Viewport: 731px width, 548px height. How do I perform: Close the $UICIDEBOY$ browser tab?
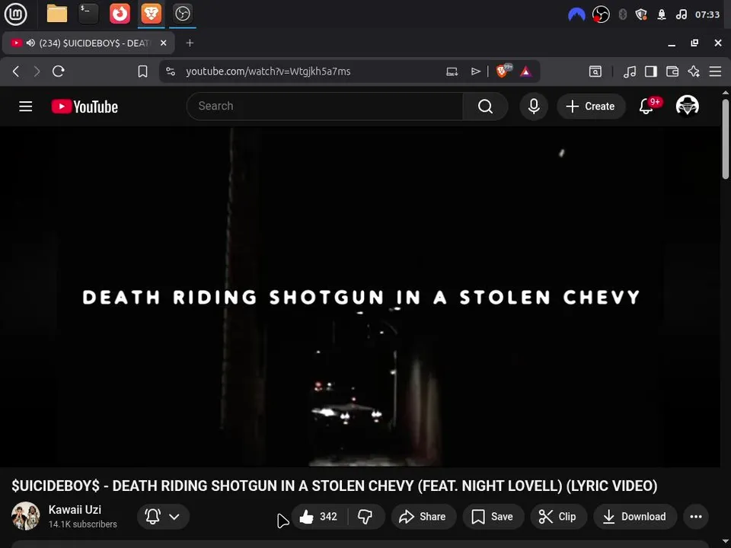click(163, 43)
